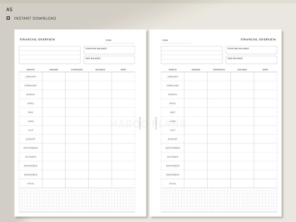Select the EXPENSES column header on the left table

[77, 70]
